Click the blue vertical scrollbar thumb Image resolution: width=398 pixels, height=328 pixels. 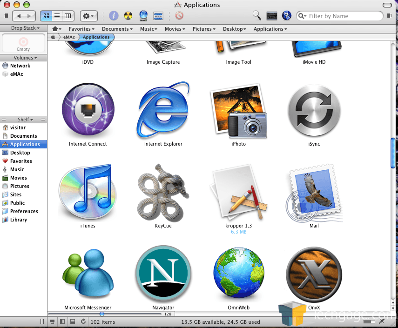click(393, 153)
